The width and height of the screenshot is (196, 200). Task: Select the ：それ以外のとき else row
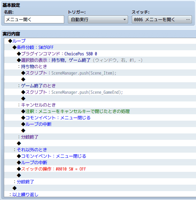(x=100, y=150)
